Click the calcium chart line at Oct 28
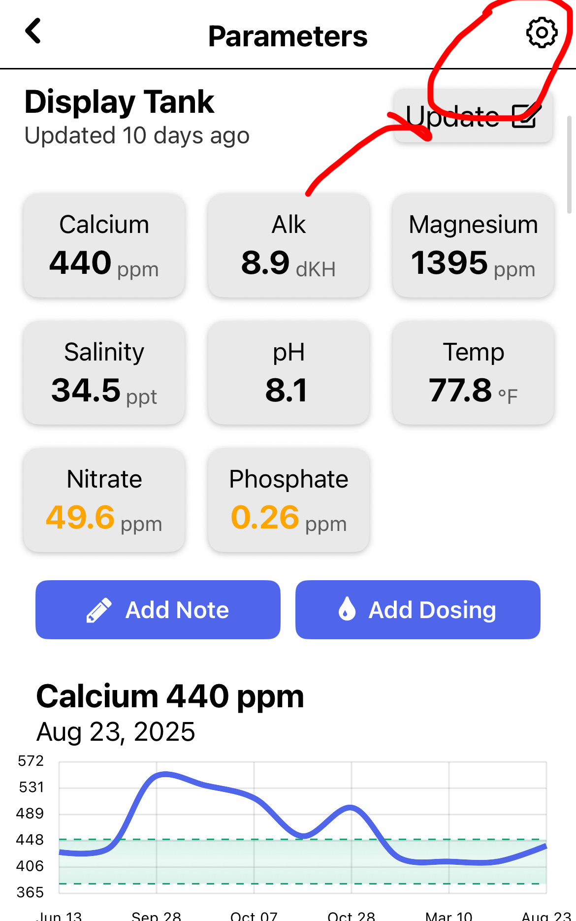This screenshot has height=921, width=576. (x=351, y=808)
